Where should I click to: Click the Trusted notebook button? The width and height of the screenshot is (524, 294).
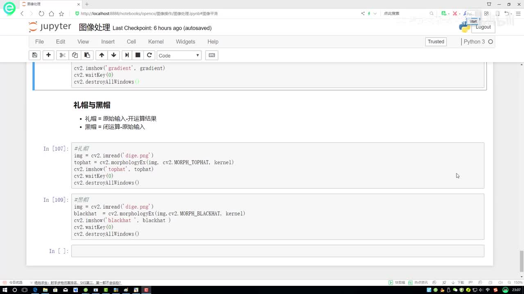436,42
